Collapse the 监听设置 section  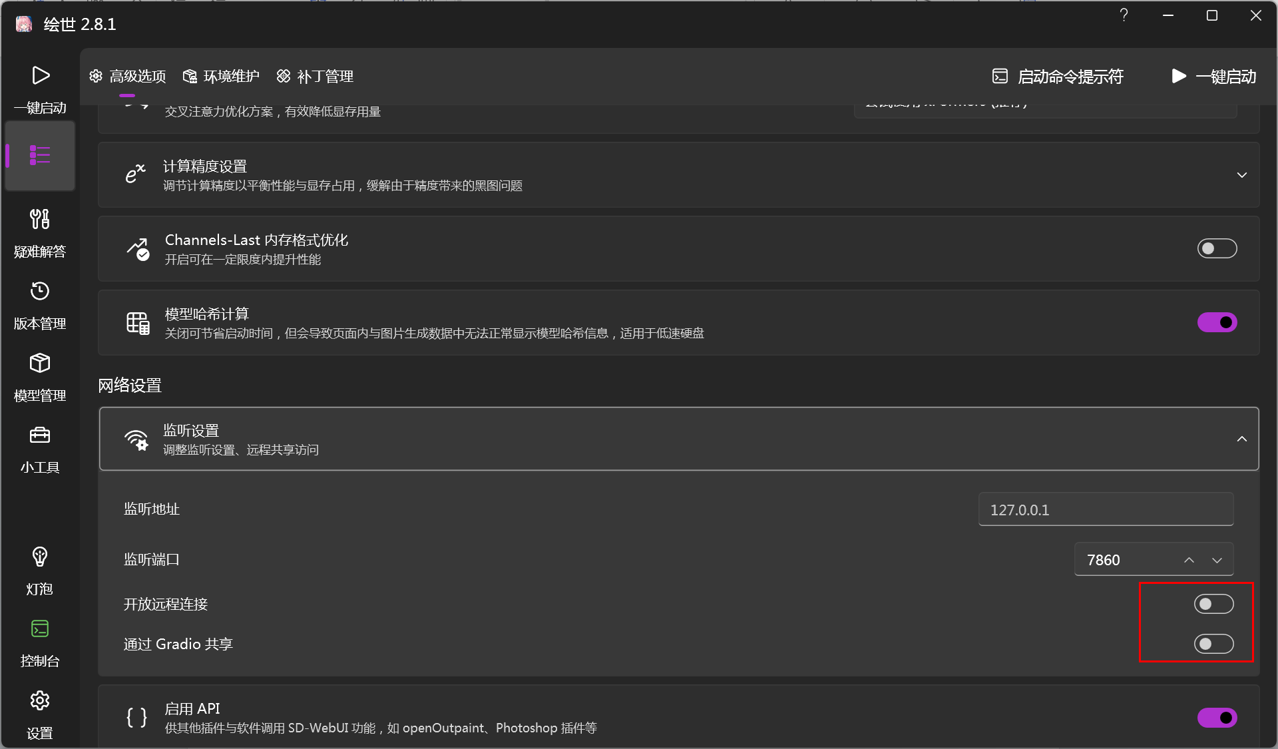point(1241,439)
